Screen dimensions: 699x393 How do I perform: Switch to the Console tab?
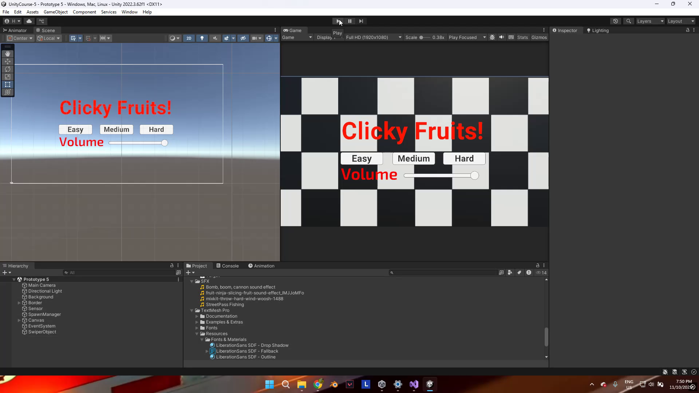point(228,266)
